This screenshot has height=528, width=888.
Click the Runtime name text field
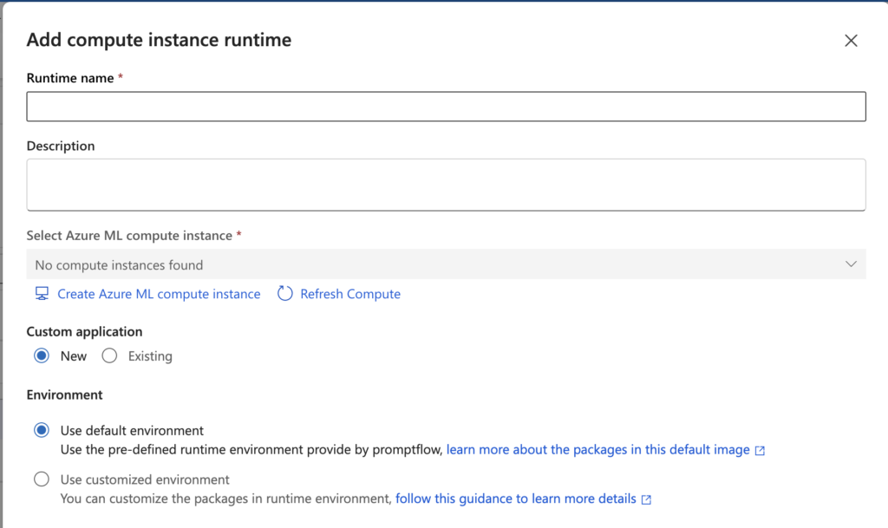pos(446,107)
